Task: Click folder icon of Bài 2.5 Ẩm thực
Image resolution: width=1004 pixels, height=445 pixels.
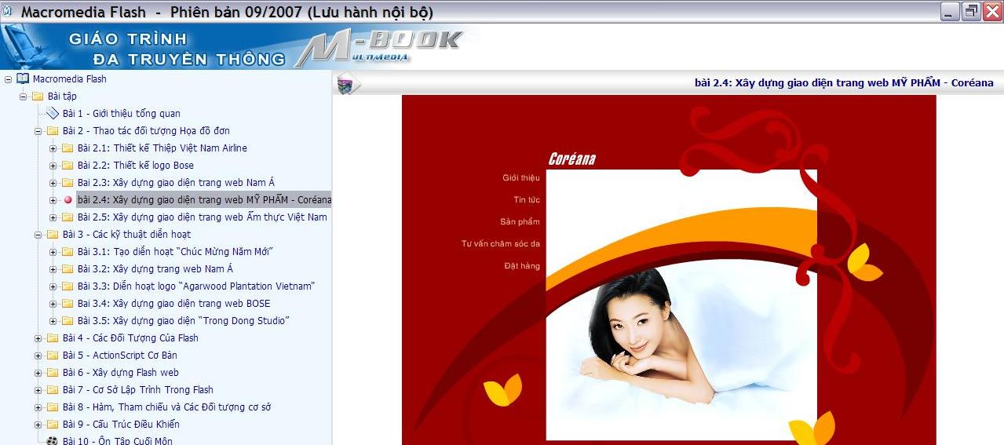Action: 68,217
